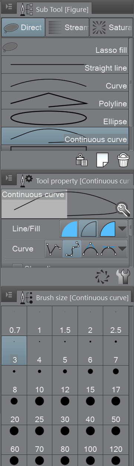
Task: Expand the Curve type dropdown arrow
Action: click(123, 249)
